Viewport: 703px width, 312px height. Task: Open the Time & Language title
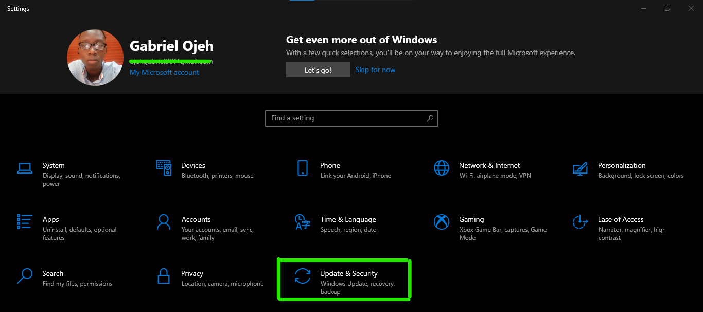pos(348,219)
